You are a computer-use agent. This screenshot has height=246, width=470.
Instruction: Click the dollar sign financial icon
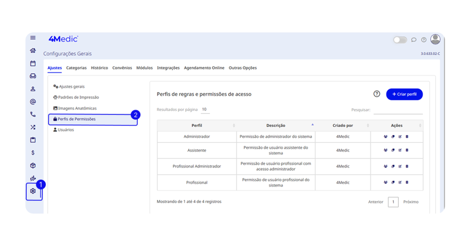click(x=33, y=153)
